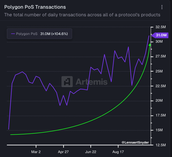Click the Artemis watermark text
Screen dimensions: 172x157
click(92, 82)
